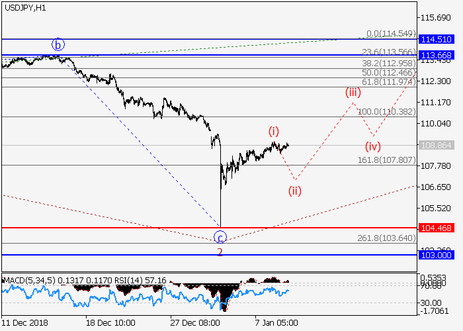This screenshot has width=463, height=331.
Task: Select the red (iii) wave label
Action: (x=353, y=92)
